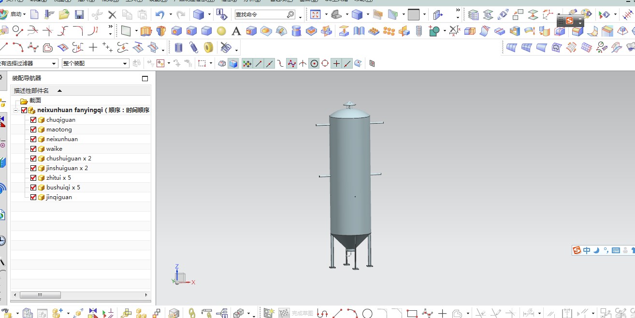Select the zhitui x 5 component

pyautogui.click(x=58, y=178)
